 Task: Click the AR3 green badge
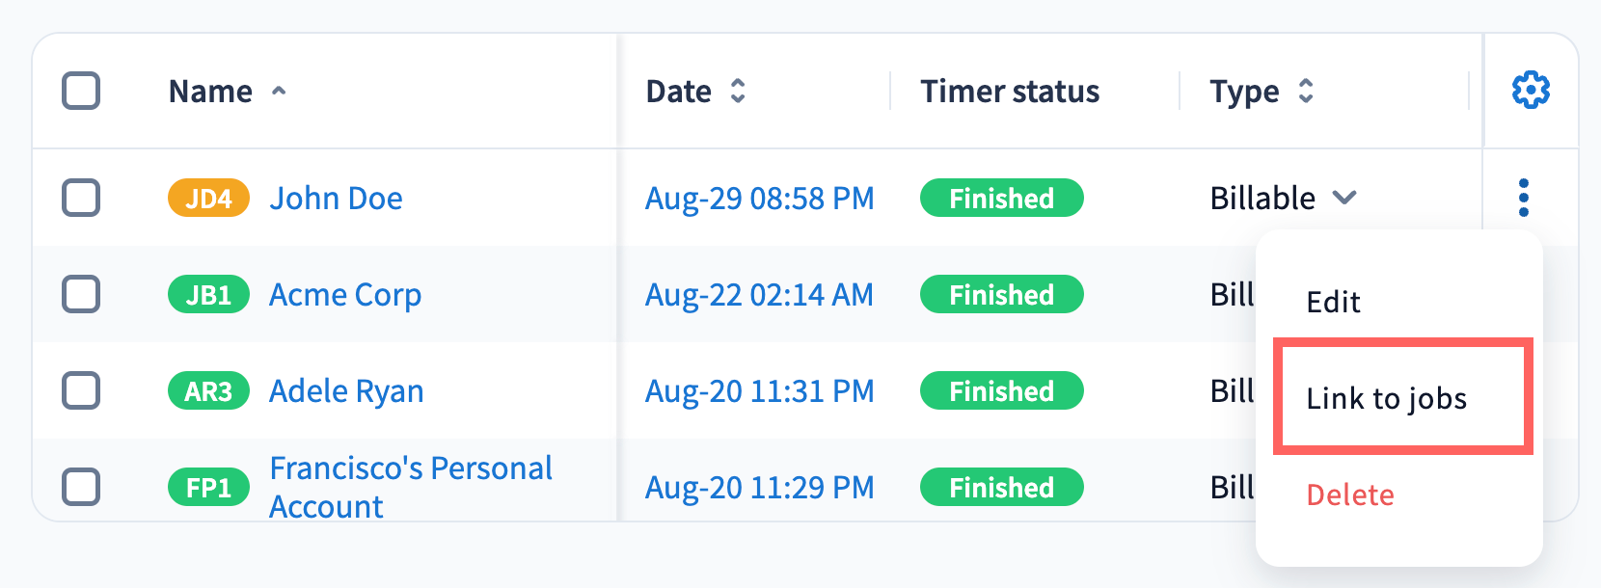pos(208,391)
